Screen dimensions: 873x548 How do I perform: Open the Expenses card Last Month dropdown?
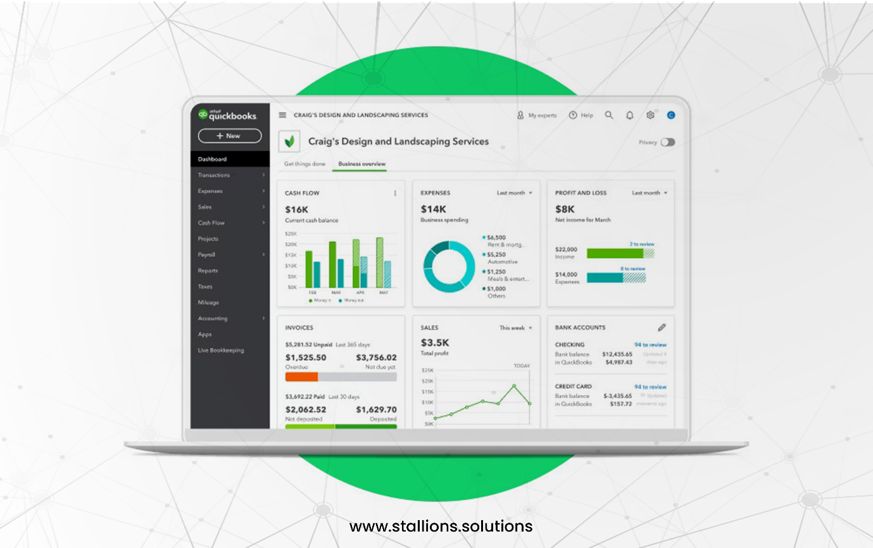(x=512, y=193)
